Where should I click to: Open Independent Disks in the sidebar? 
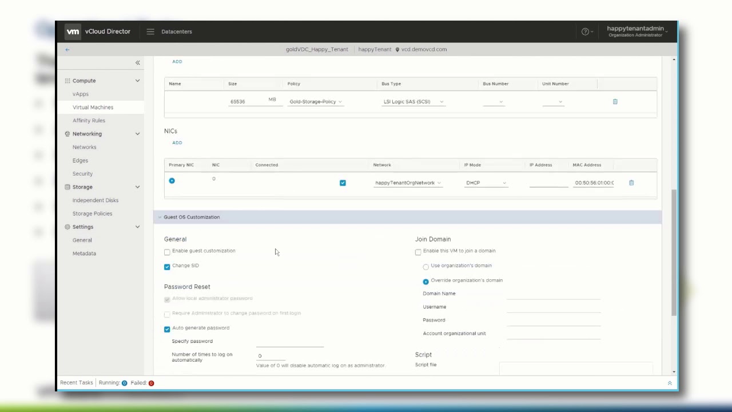point(96,201)
